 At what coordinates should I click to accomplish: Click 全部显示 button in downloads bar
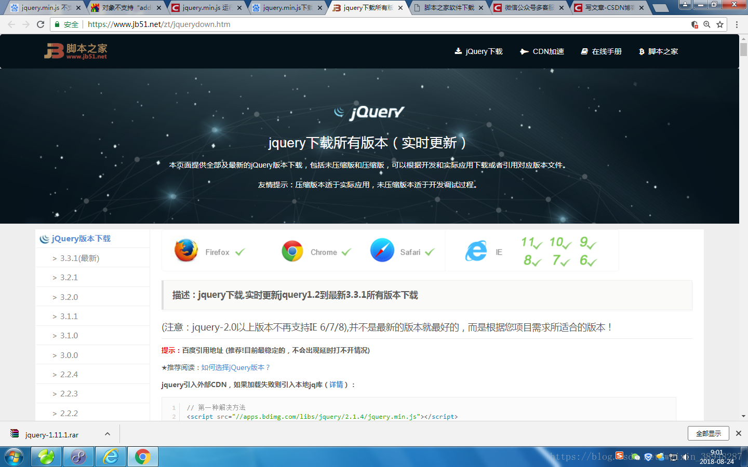click(x=709, y=433)
